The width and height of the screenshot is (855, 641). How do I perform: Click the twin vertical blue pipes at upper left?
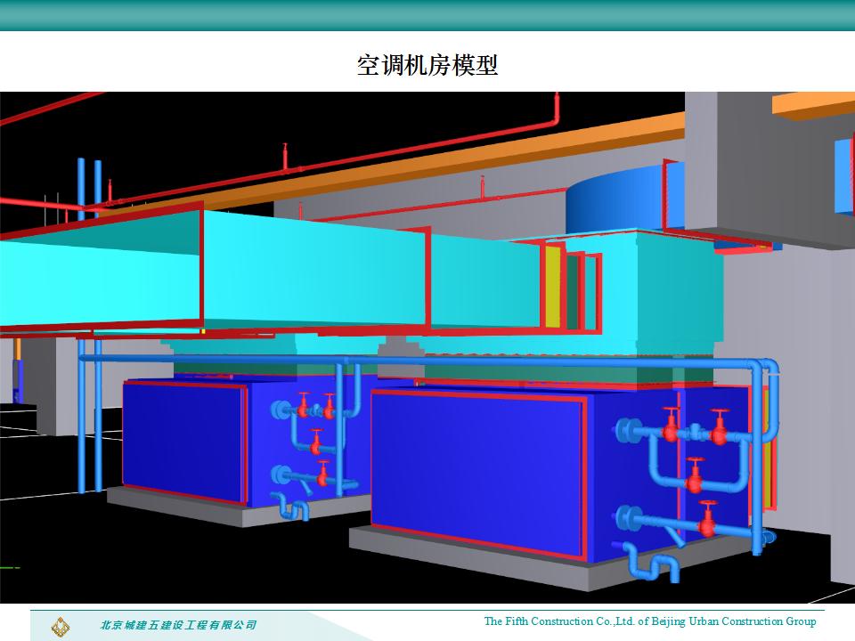tap(88, 187)
